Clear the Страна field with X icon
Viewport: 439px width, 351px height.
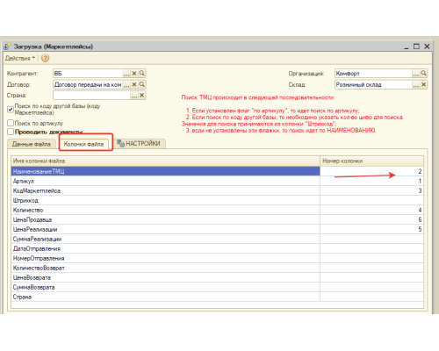(142, 96)
